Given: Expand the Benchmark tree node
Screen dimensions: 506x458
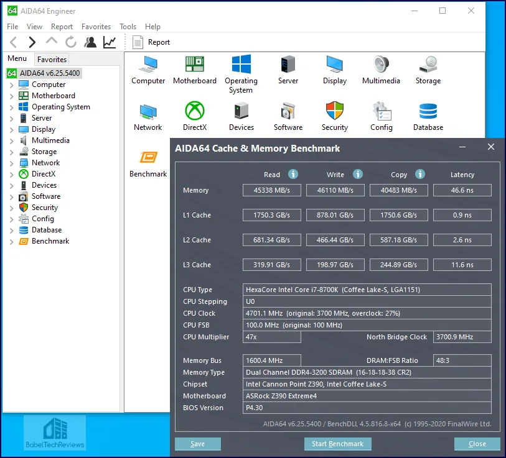Looking at the screenshot, I should 12,241.
